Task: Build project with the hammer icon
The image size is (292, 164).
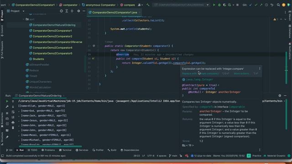Action: (148, 5)
